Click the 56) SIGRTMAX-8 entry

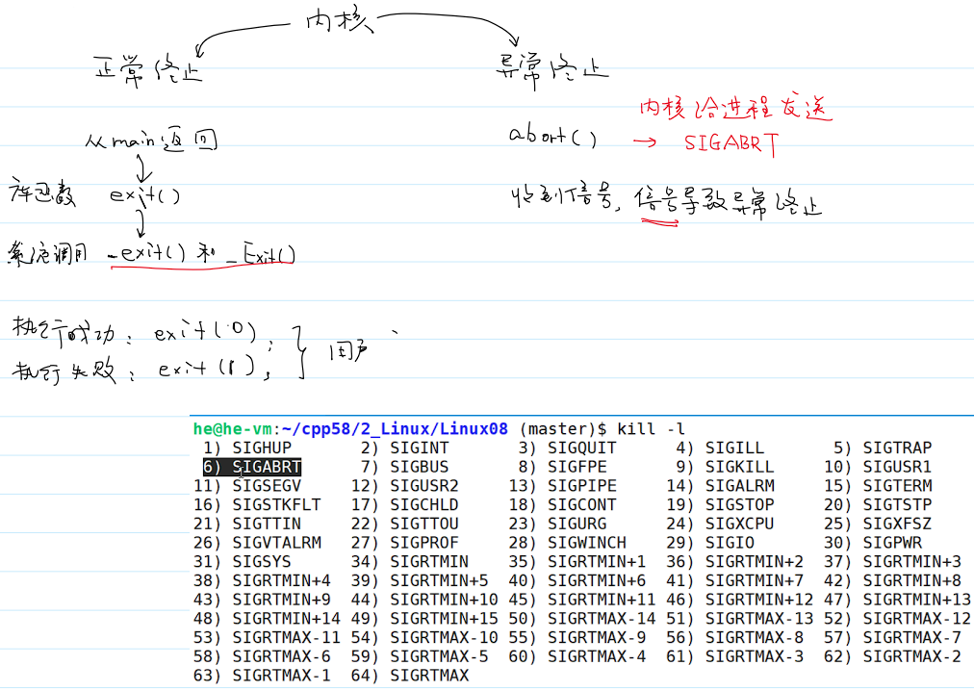(x=735, y=637)
